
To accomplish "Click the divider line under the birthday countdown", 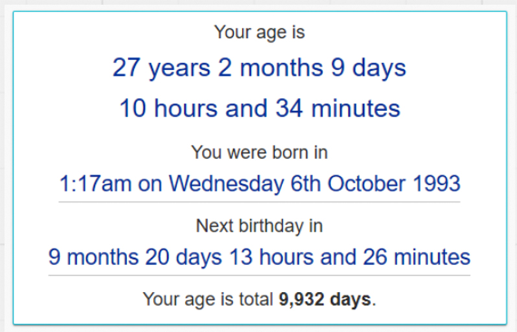I will pos(259,276).
